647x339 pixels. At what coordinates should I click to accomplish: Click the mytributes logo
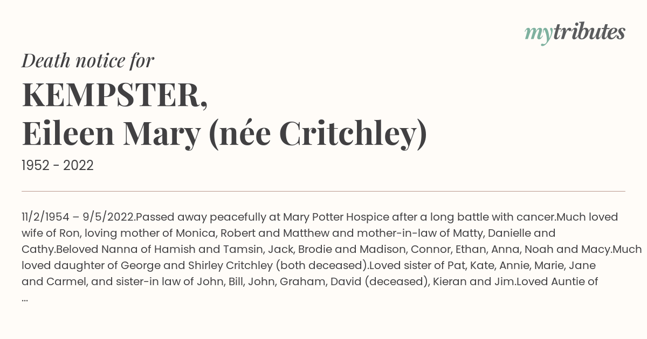point(575,33)
